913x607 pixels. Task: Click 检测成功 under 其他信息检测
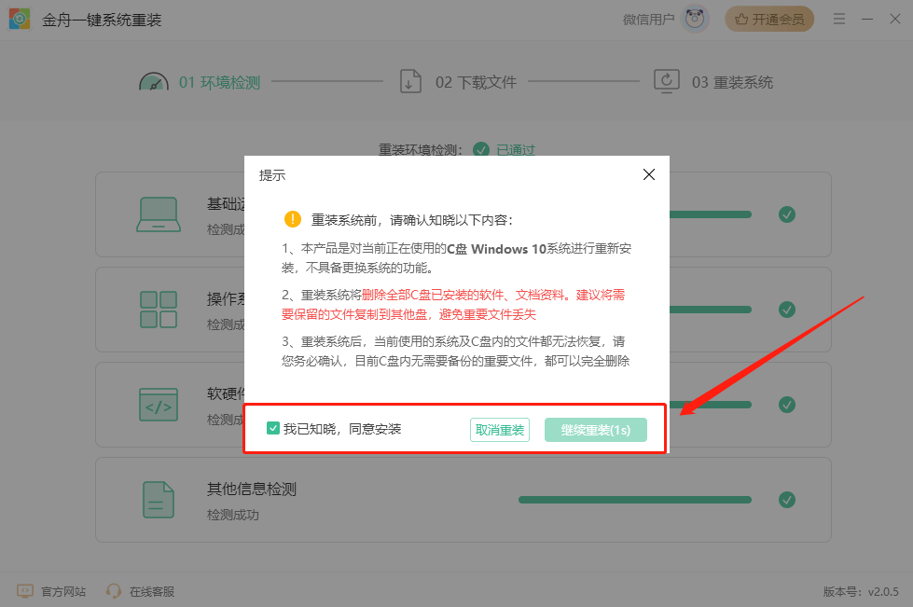tap(233, 515)
